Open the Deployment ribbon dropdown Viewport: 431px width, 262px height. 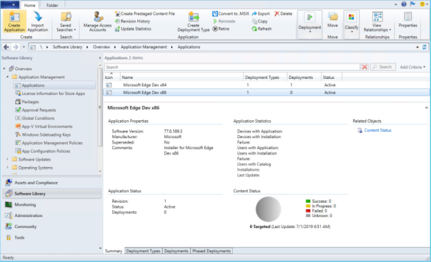tap(310, 23)
